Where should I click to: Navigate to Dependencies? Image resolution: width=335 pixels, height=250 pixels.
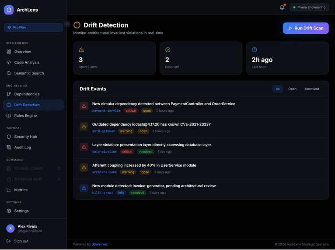click(x=33, y=94)
